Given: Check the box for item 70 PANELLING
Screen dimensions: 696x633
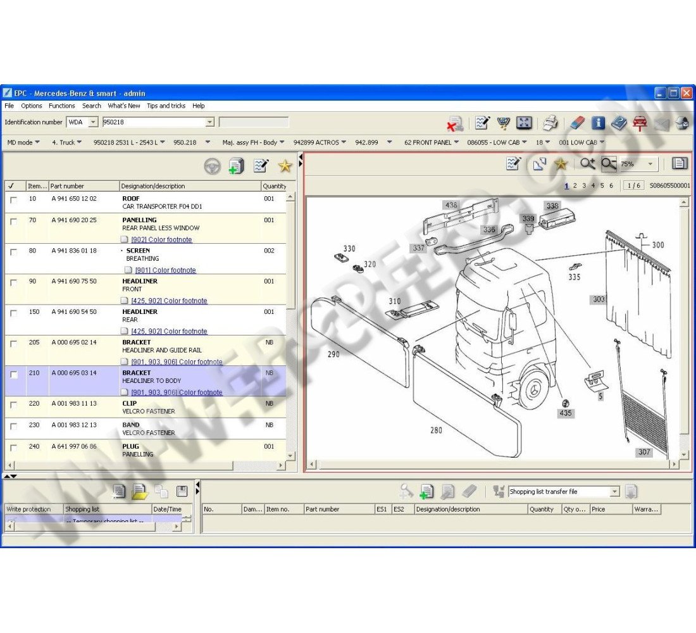Looking at the screenshot, I should [14, 221].
